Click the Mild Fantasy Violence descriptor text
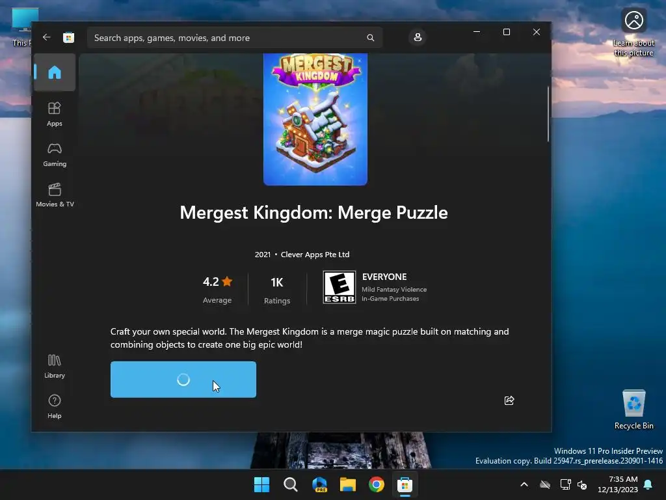 (x=394, y=290)
